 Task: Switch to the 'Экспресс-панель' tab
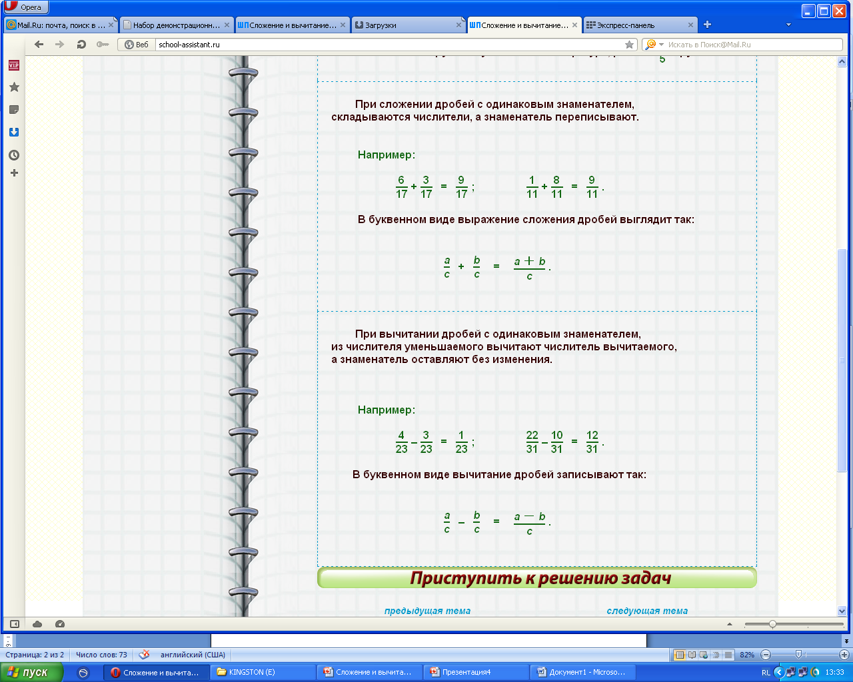pyautogui.click(x=638, y=25)
